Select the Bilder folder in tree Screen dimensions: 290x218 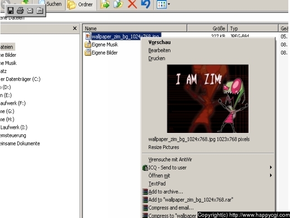pyautogui.click(x=8, y=55)
